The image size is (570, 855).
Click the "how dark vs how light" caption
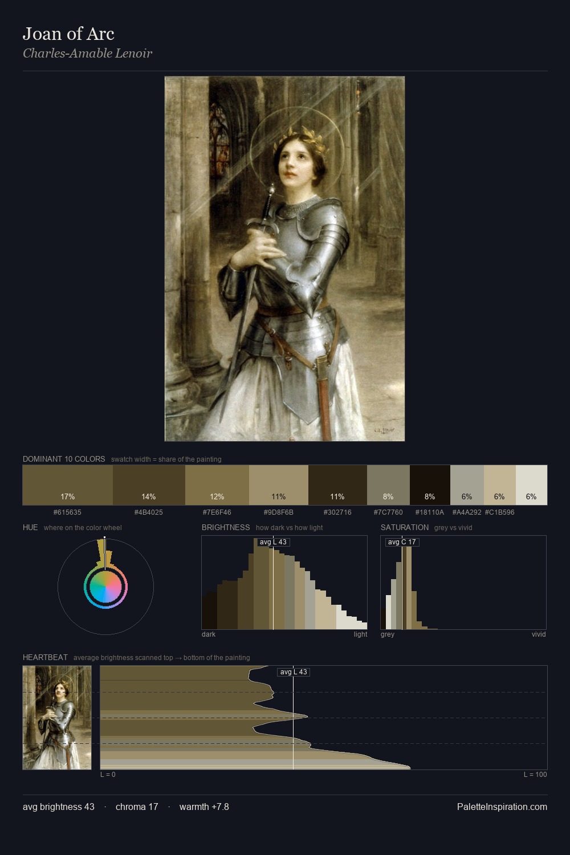click(290, 528)
